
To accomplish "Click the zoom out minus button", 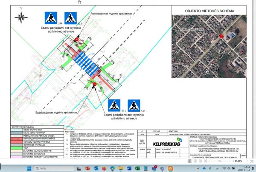I will coord(209,161).
